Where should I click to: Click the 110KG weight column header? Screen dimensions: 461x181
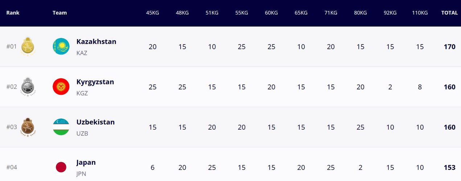pyautogui.click(x=420, y=13)
